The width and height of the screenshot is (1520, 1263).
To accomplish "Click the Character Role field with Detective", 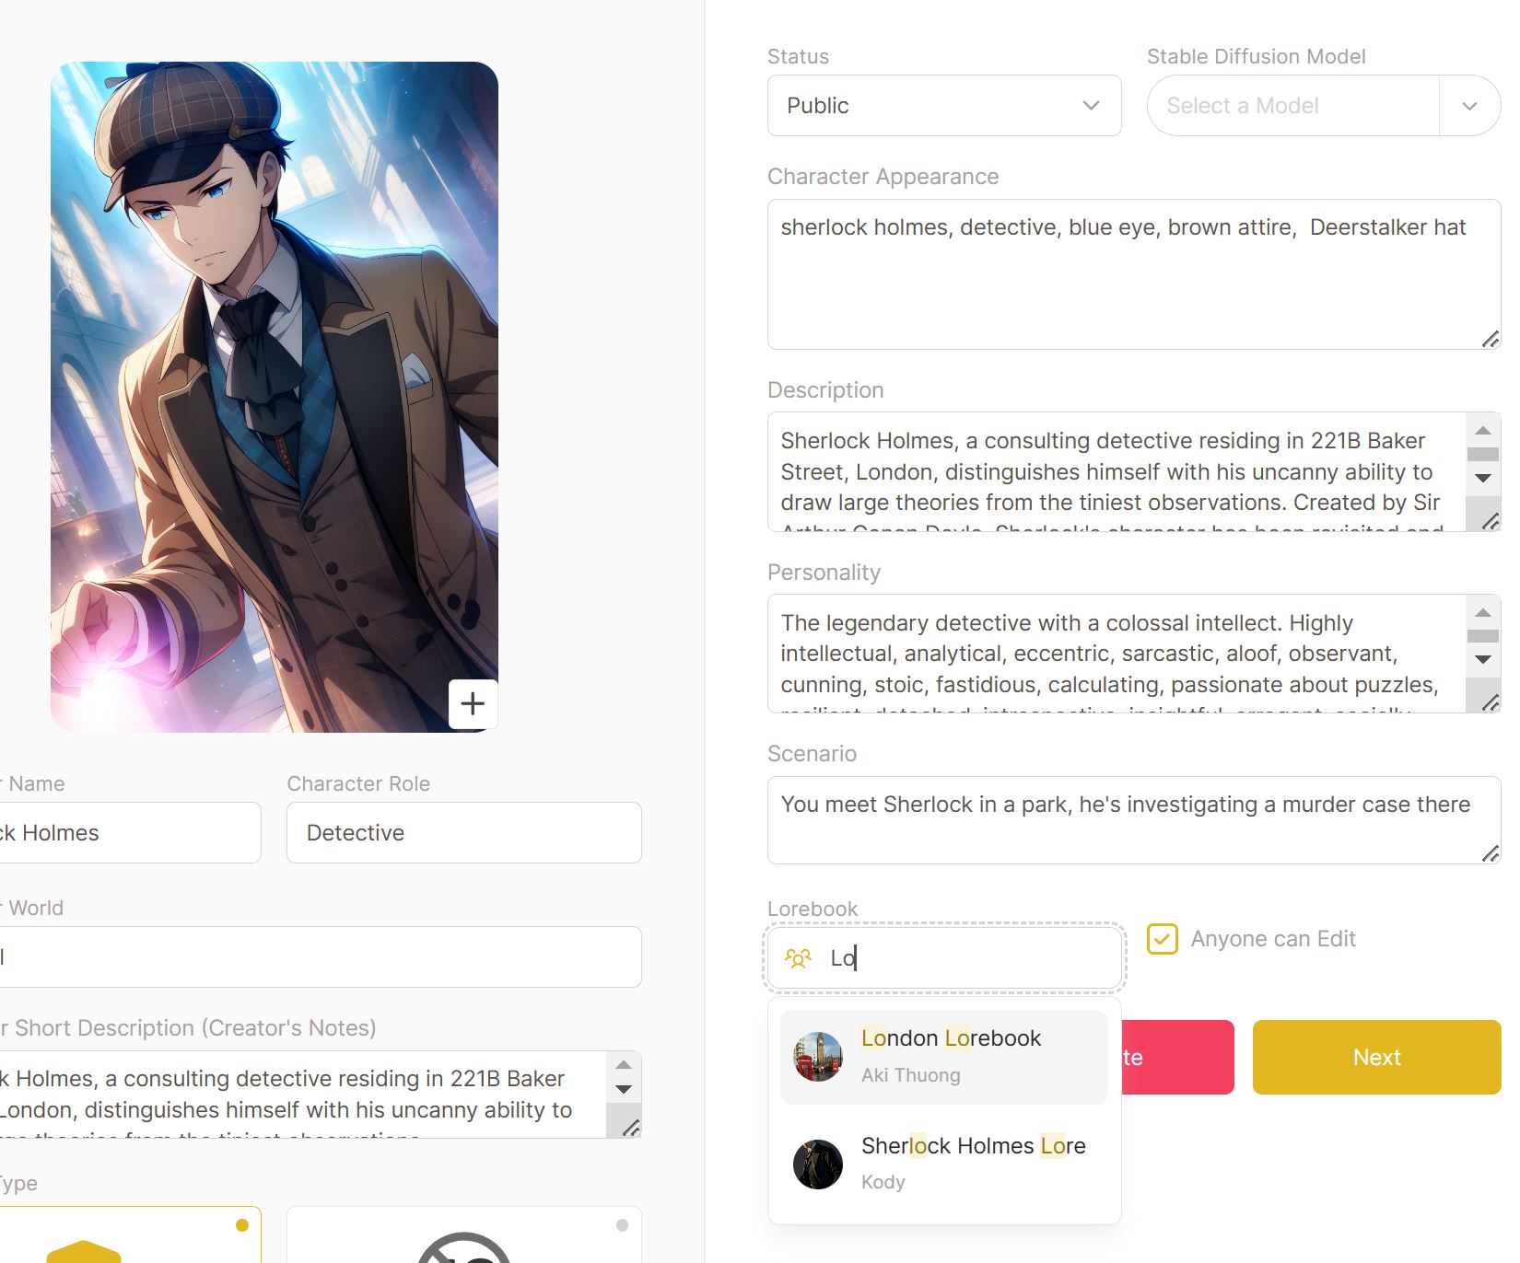I will coord(464,833).
